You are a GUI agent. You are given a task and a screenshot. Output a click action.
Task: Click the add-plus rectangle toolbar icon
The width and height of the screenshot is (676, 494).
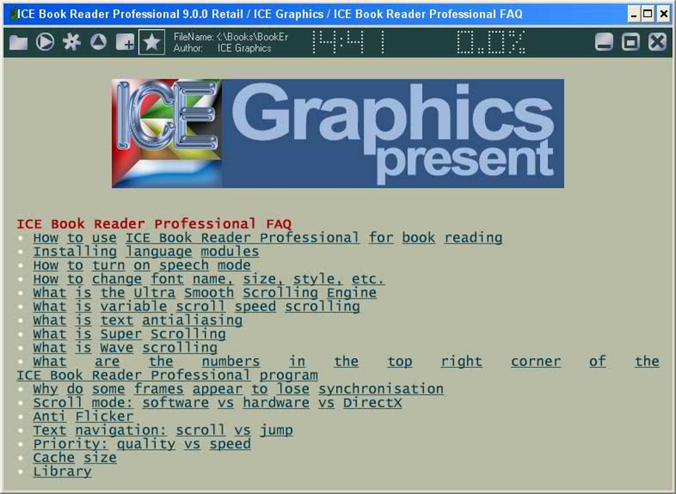point(125,42)
